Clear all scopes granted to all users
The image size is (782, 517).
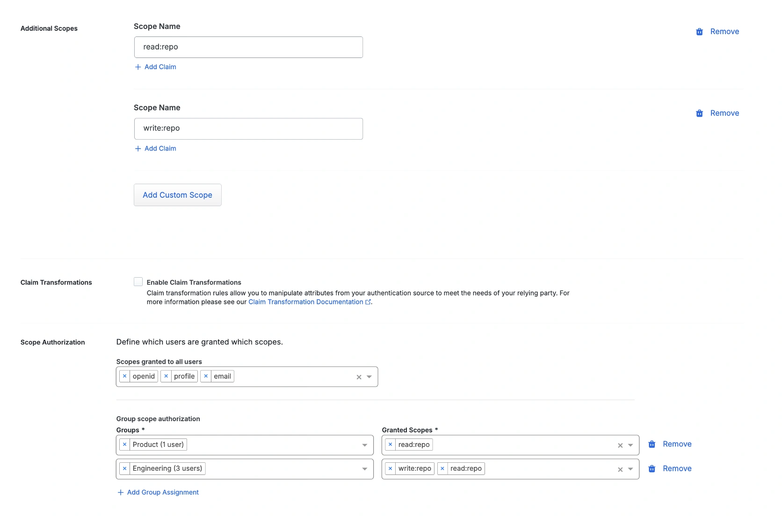pyautogui.click(x=359, y=377)
